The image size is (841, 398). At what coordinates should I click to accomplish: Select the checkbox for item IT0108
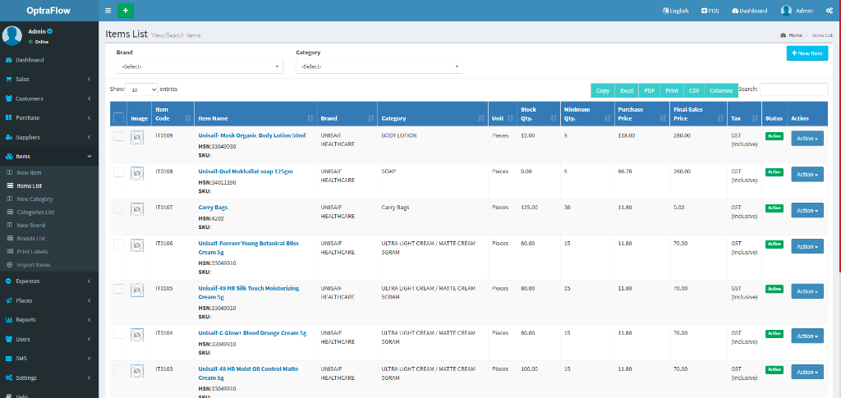[118, 172]
